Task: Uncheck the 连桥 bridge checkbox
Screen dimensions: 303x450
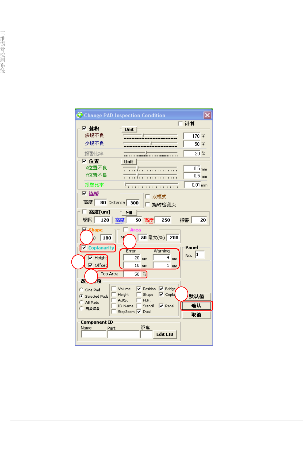Action: 84,193
